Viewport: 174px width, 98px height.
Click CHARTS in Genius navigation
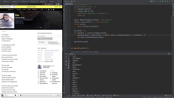(x=24, y=10)
